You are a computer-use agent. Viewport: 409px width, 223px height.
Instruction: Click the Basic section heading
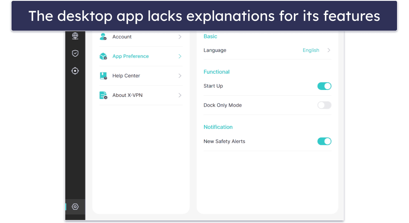(210, 36)
